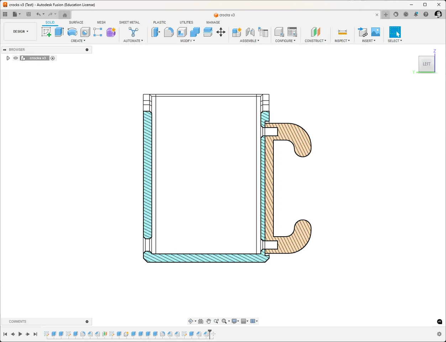Click the Measure tool icon
The width and height of the screenshot is (446, 342).
tap(342, 32)
